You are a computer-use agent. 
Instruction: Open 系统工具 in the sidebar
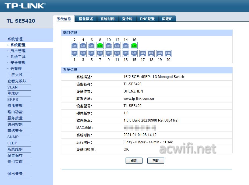[18, 57]
